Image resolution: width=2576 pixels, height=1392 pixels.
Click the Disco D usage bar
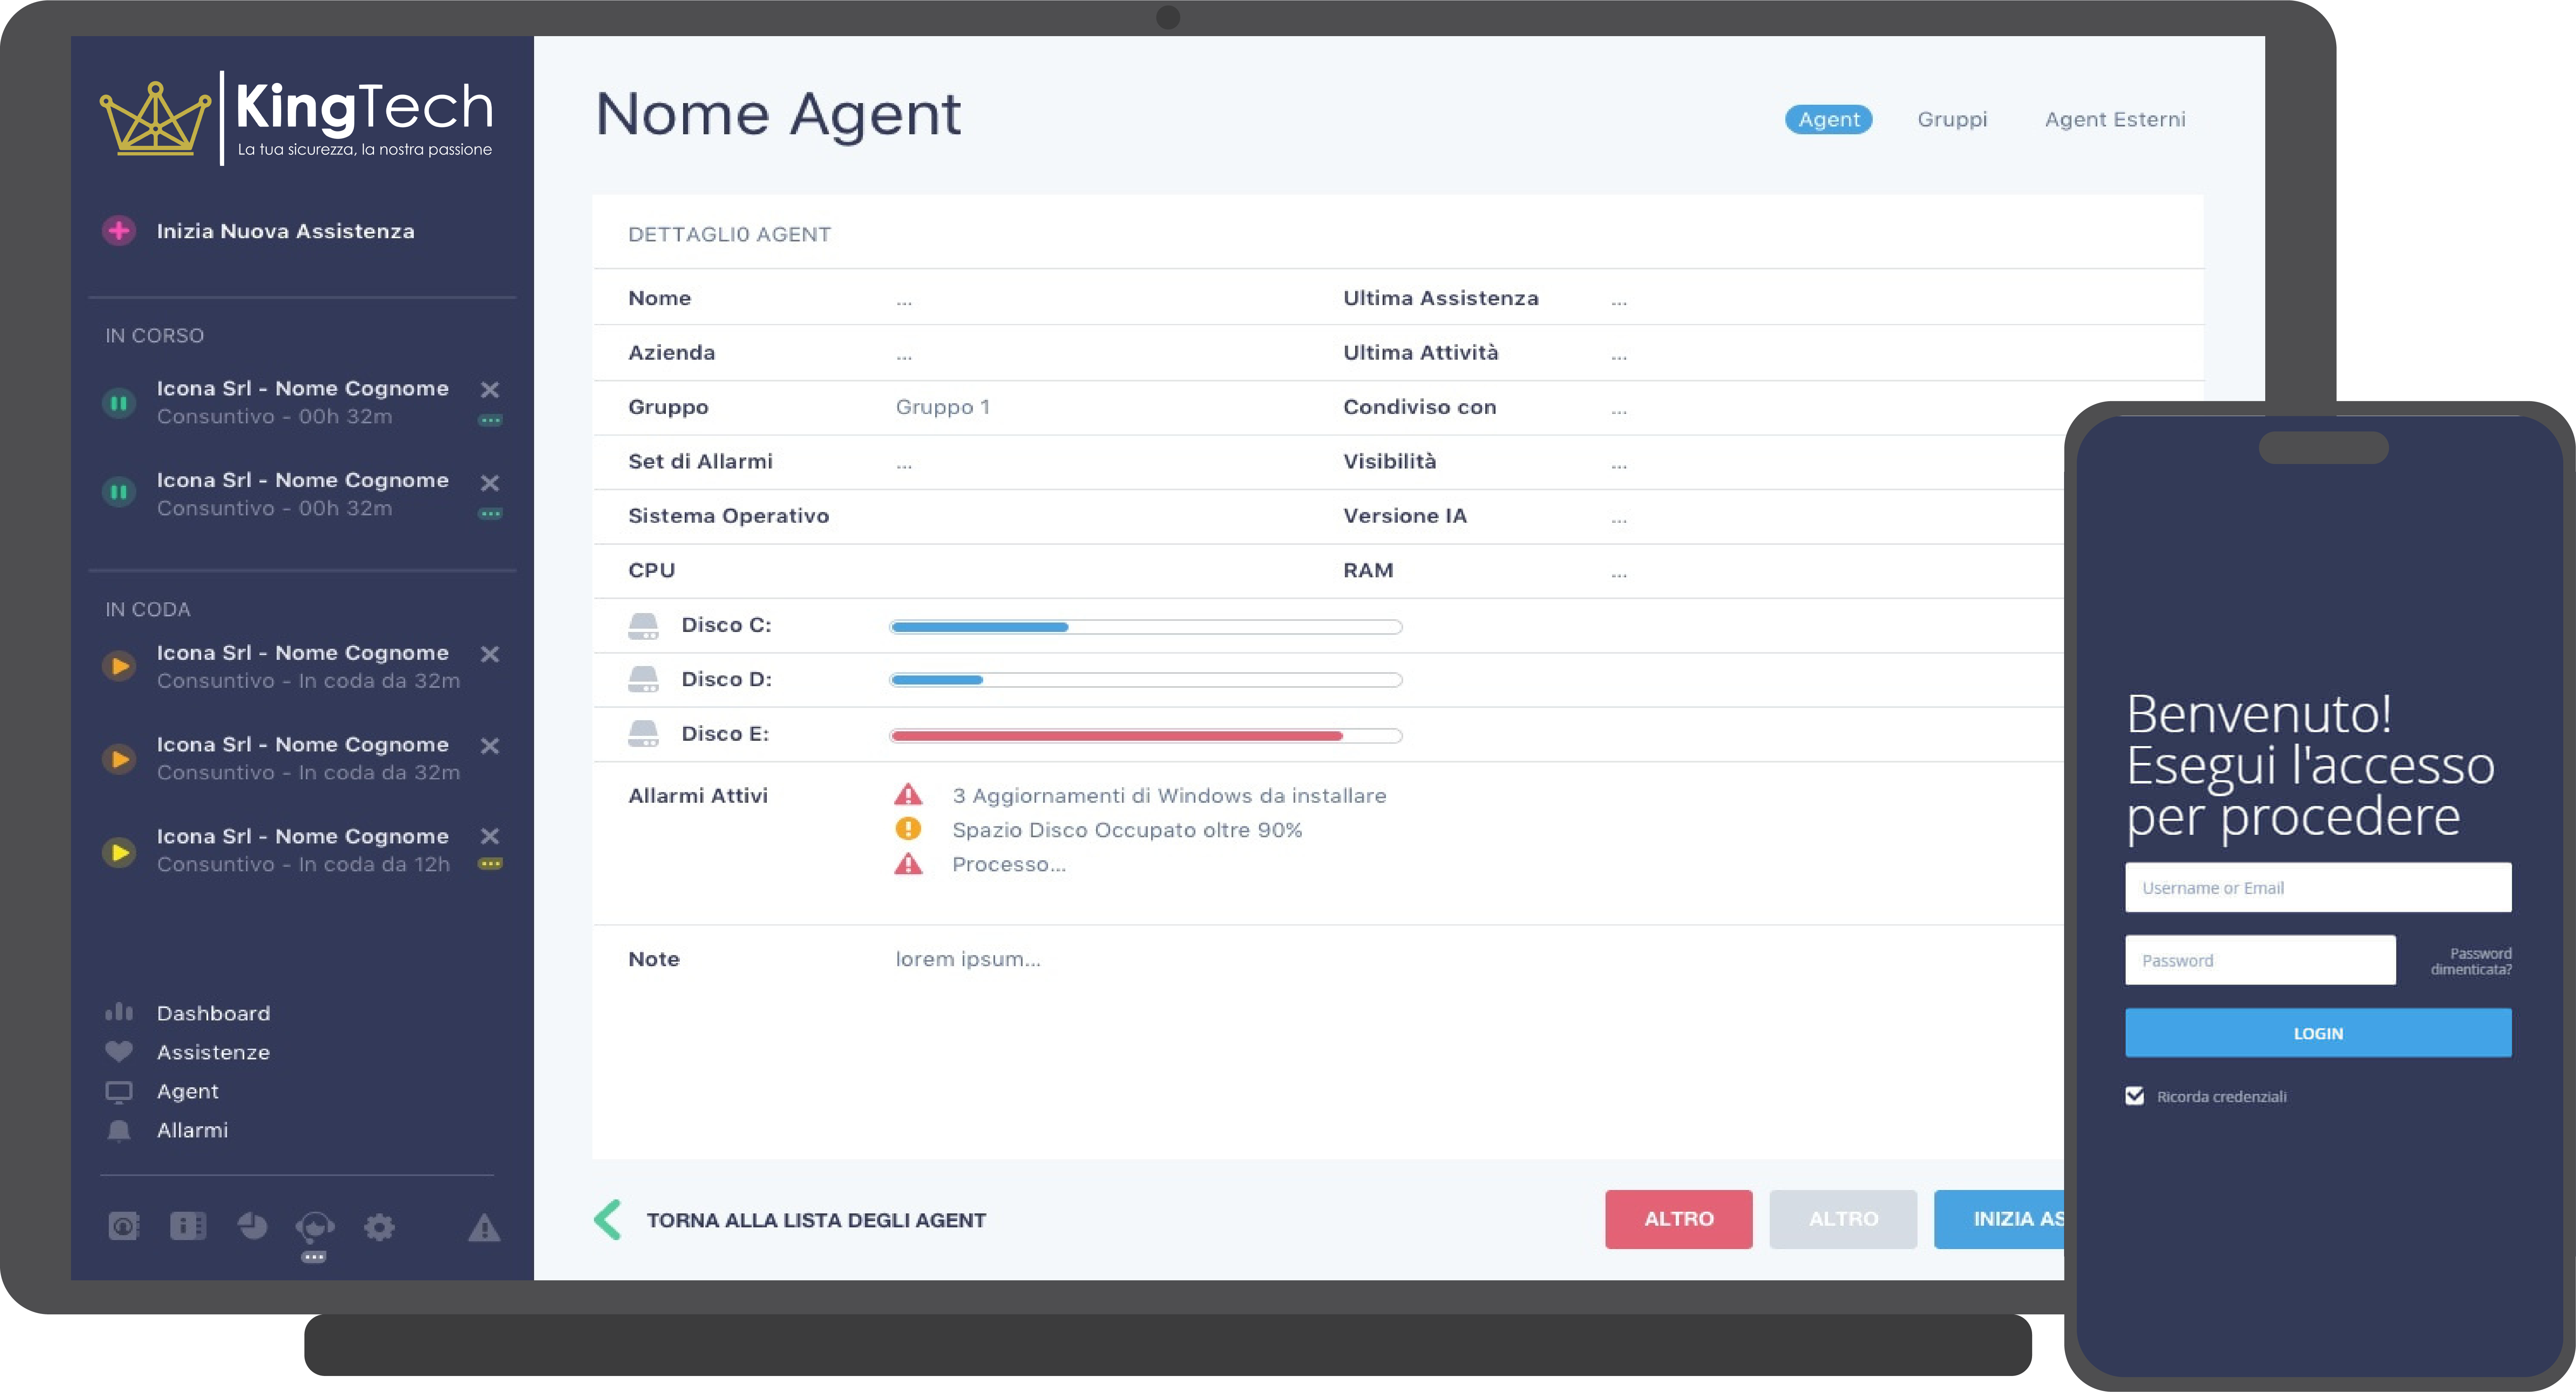1146,680
